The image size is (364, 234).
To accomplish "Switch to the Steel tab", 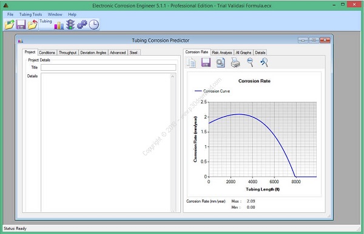I will click(133, 53).
